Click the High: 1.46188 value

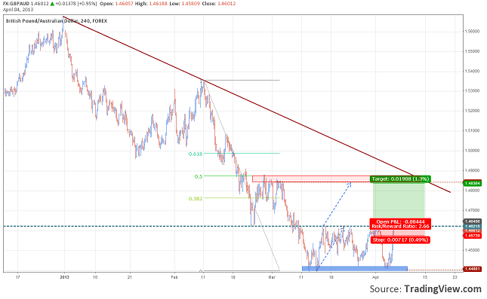point(152,4)
